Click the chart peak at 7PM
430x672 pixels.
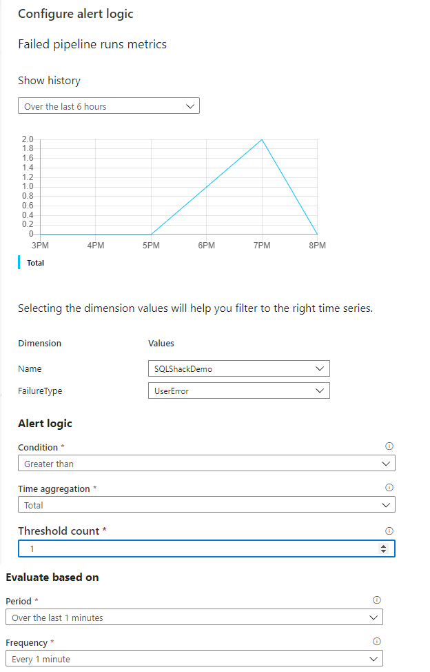pyautogui.click(x=262, y=139)
